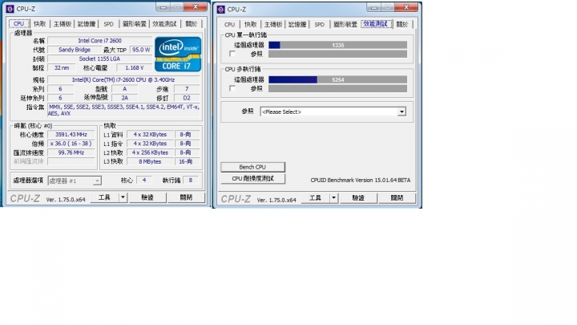Click 關閉 button in right window
The image size is (577, 325).
[397, 198]
